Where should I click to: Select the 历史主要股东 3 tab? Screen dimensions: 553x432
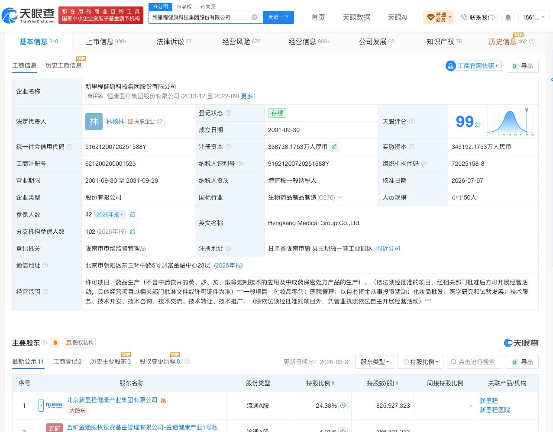(x=110, y=361)
